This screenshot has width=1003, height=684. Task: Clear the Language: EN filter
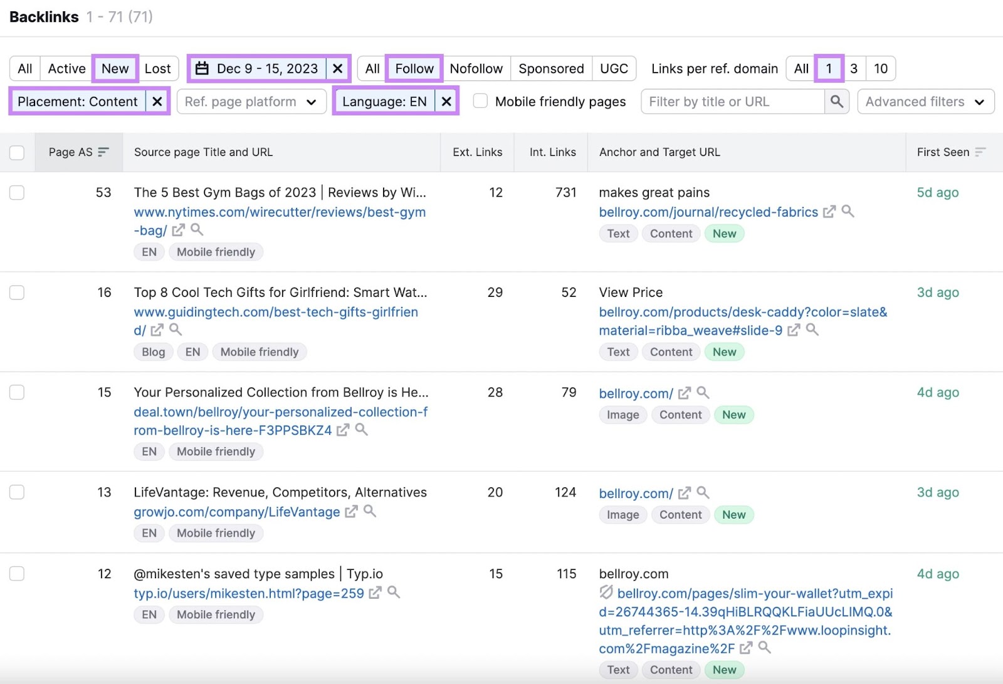pyautogui.click(x=446, y=101)
